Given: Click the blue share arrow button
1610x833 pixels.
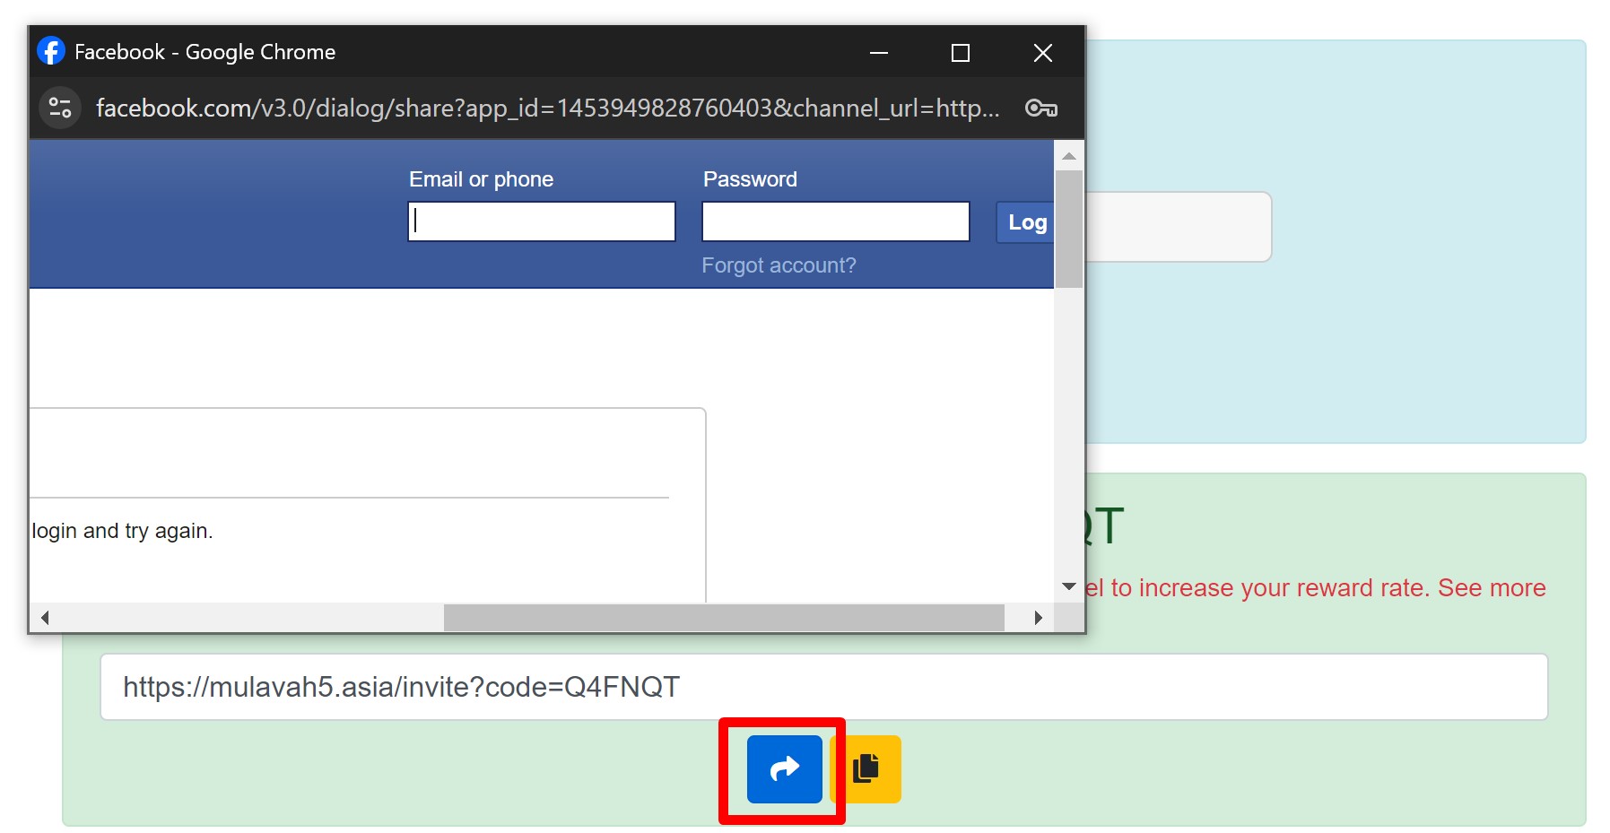Looking at the screenshot, I should 784,768.
